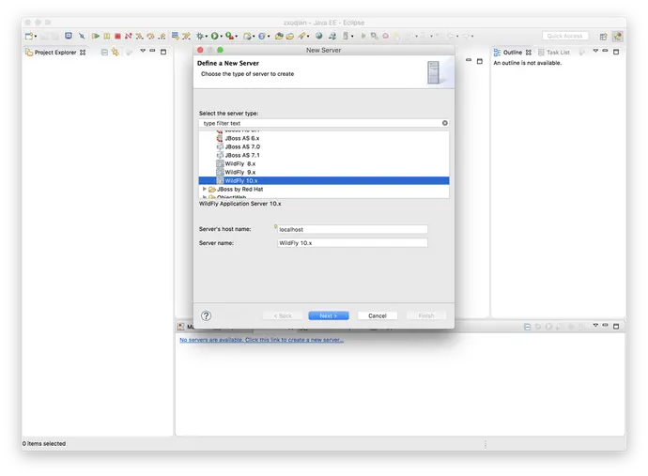This screenshot has width=648, height=476.
Task: Open the New Server dialog help
Action: point(207,315)
